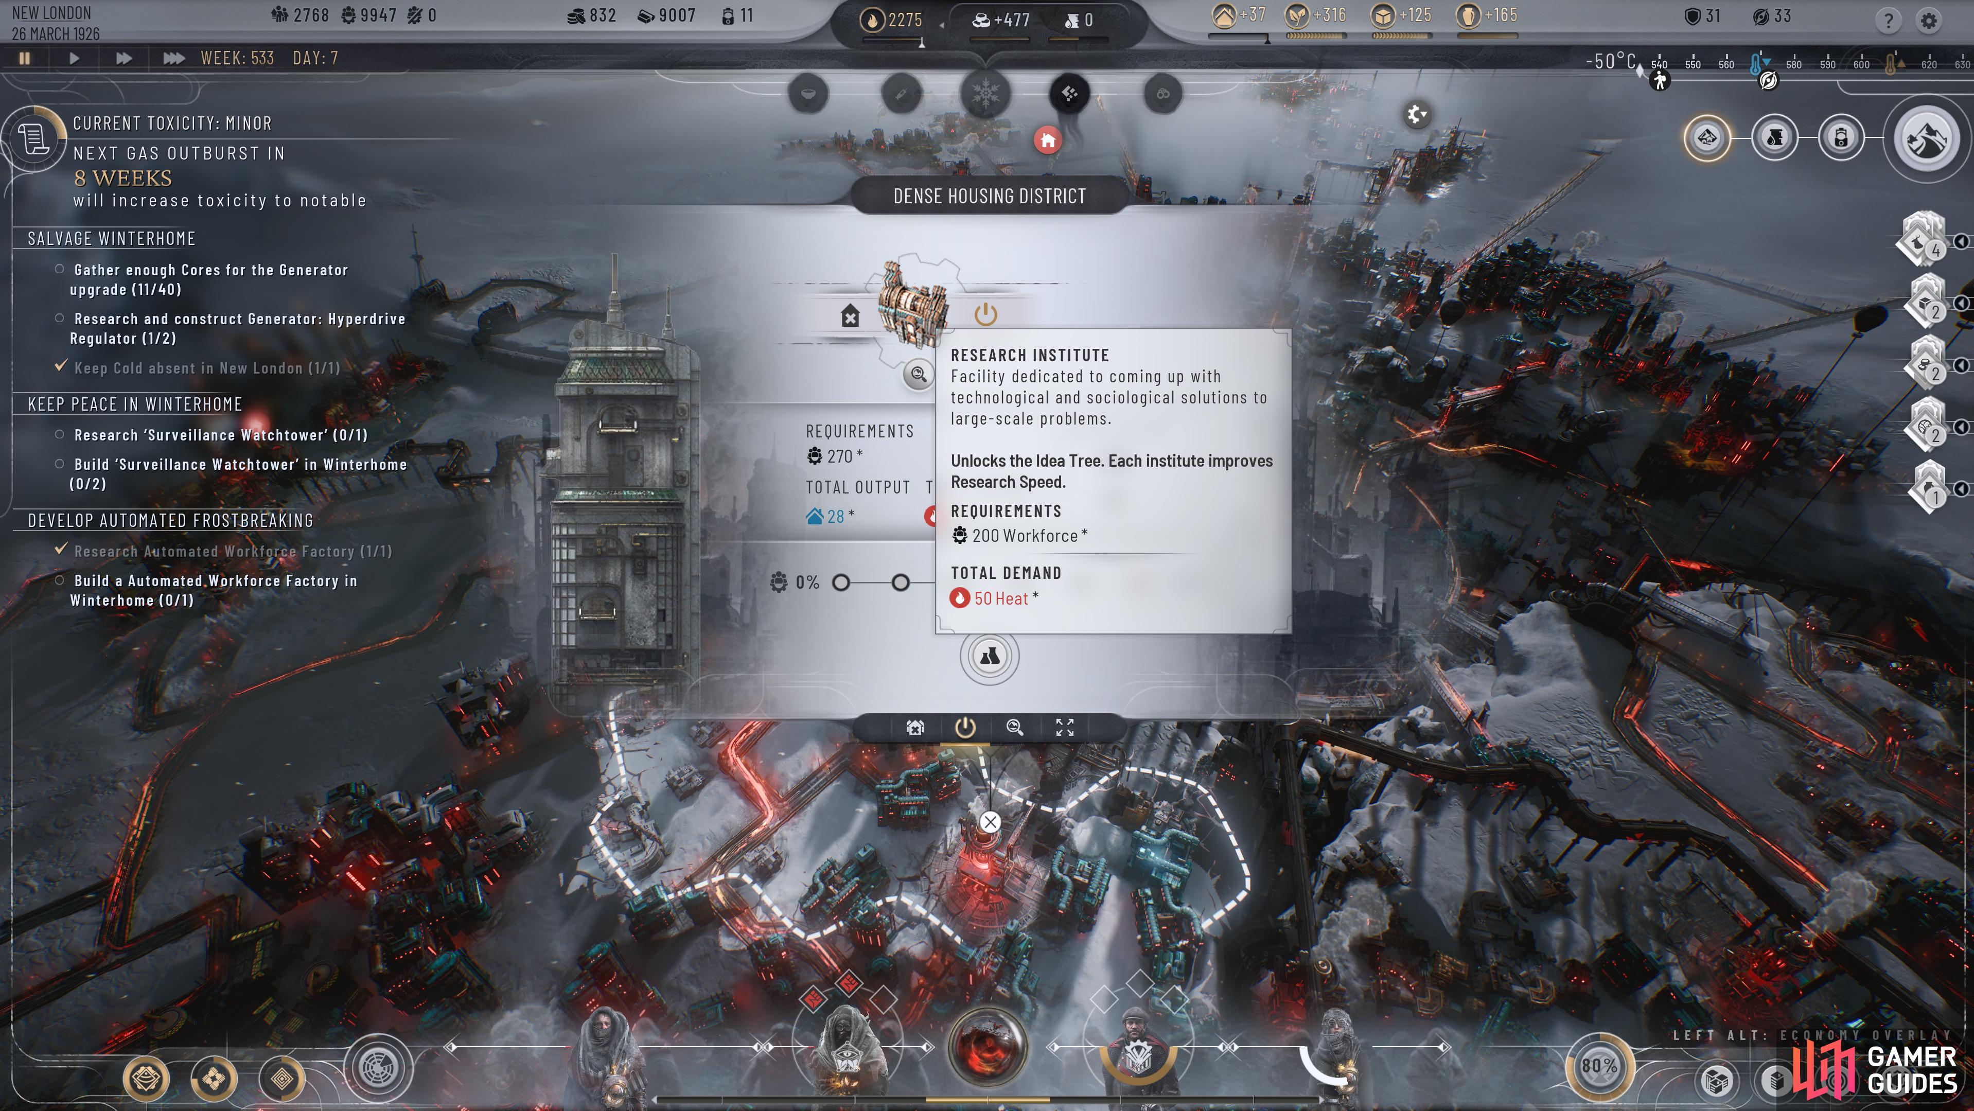Click the Research Institute flask button
Viewport: 1974px width, 1111px height.
click(989, 657)
